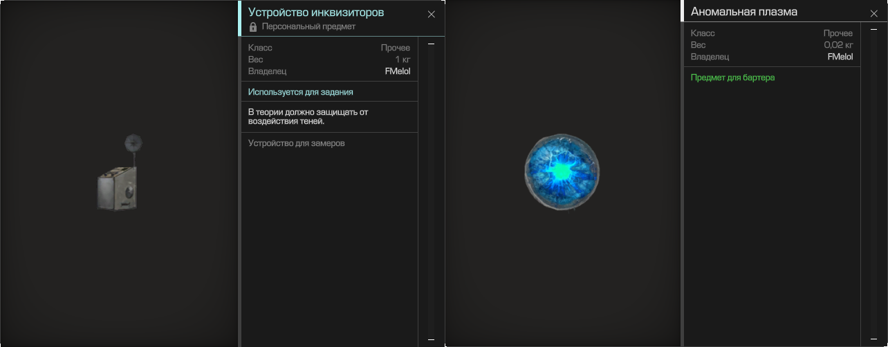Click the bottom scrollbar marker in the plasma panel

click(x=873, y=339)
